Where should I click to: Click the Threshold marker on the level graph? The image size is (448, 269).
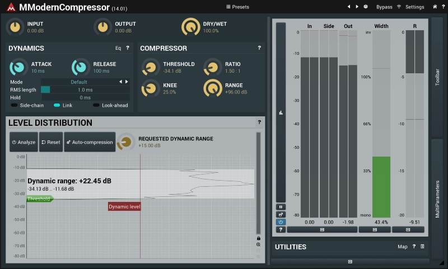(39, 199)
